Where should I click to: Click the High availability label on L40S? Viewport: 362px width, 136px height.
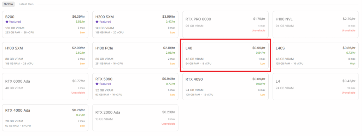click(x=352, y=64)
